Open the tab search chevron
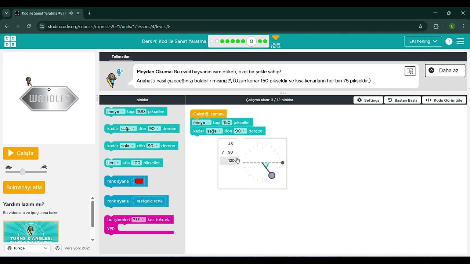470x264 pixels. (x=6, y=13)
